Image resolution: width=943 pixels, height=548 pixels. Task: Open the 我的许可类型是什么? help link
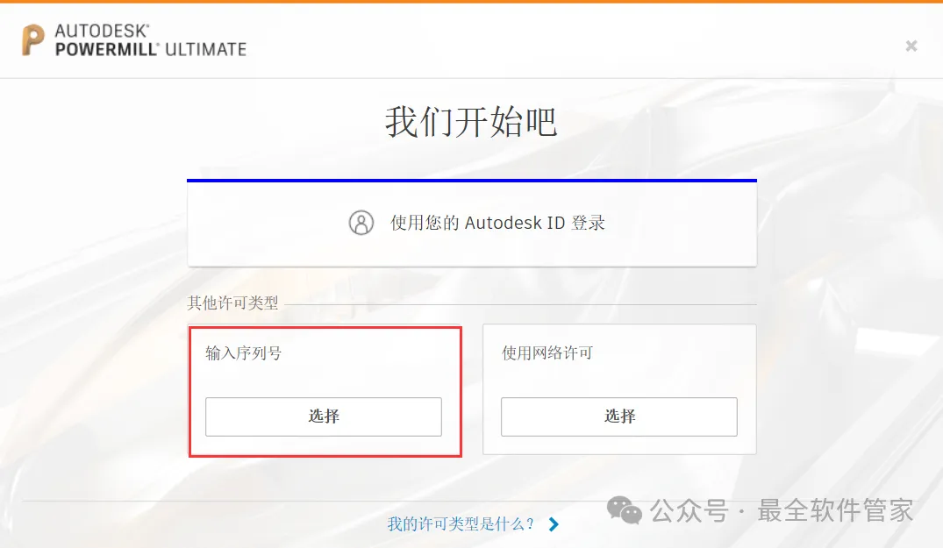461,524
